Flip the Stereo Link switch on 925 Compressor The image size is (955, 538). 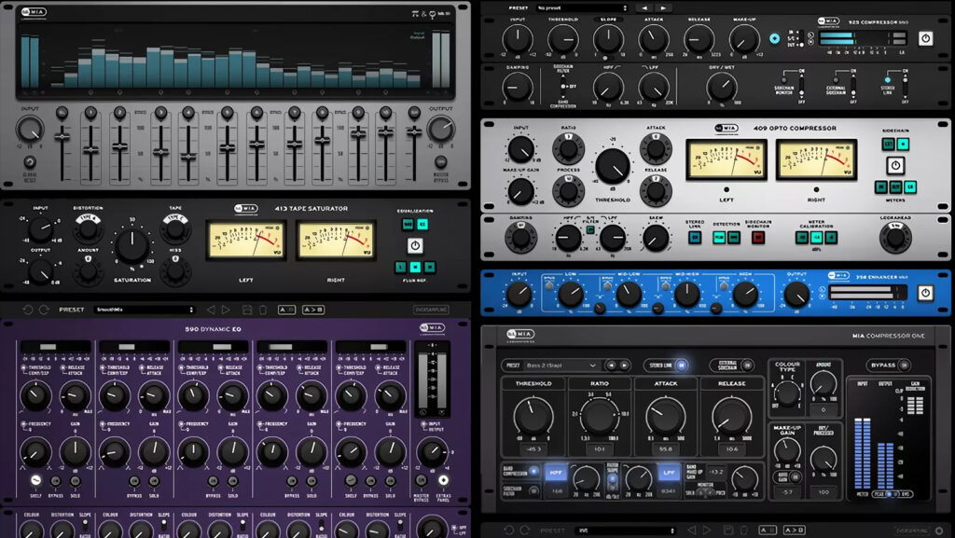click(x=906, y=86)
